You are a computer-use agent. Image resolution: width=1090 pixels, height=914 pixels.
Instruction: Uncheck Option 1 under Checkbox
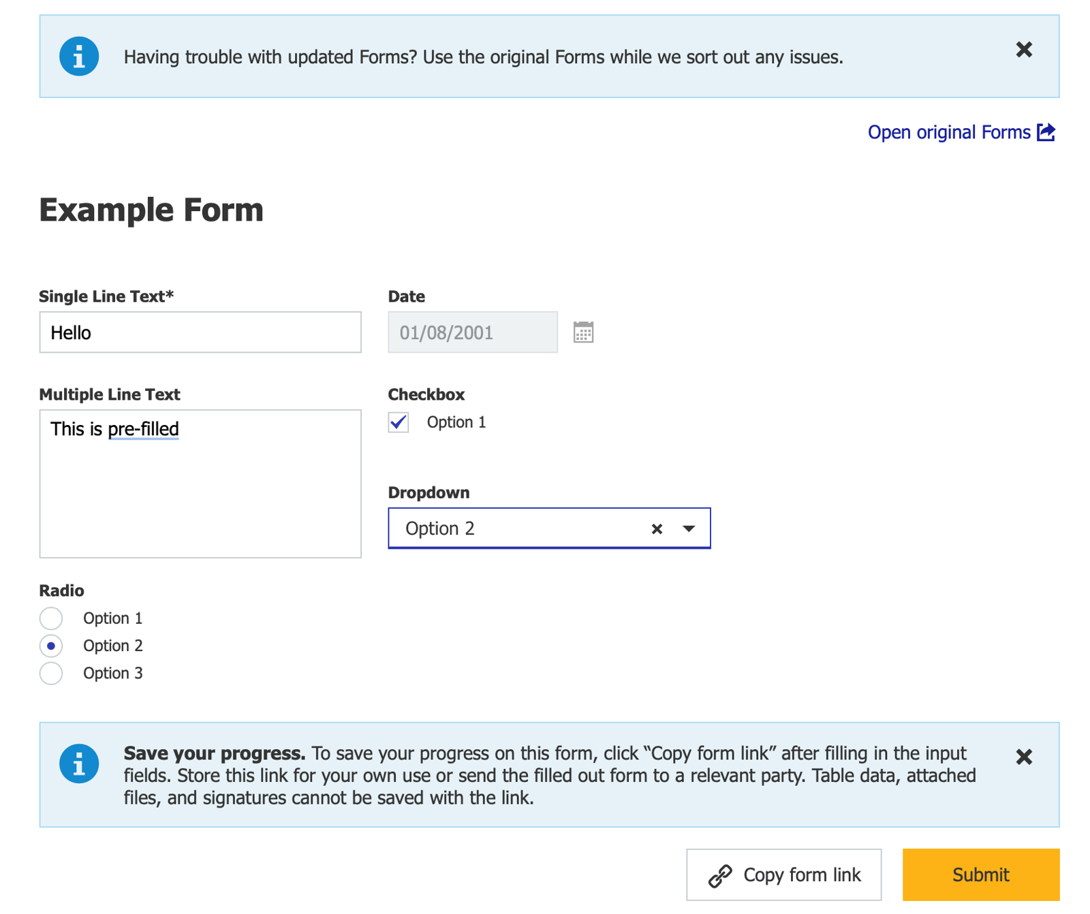(x=398, y=422)
